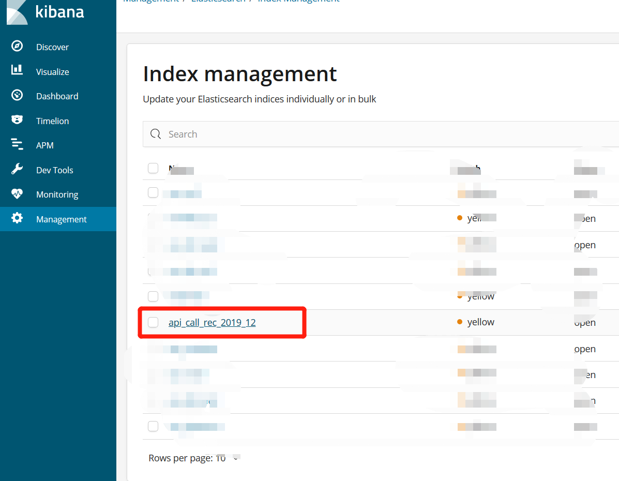Image resolution: width=619 pixels, height=481 pixels.
Task: Click the yellow health status indicator dot
Action: click(460, 322)
